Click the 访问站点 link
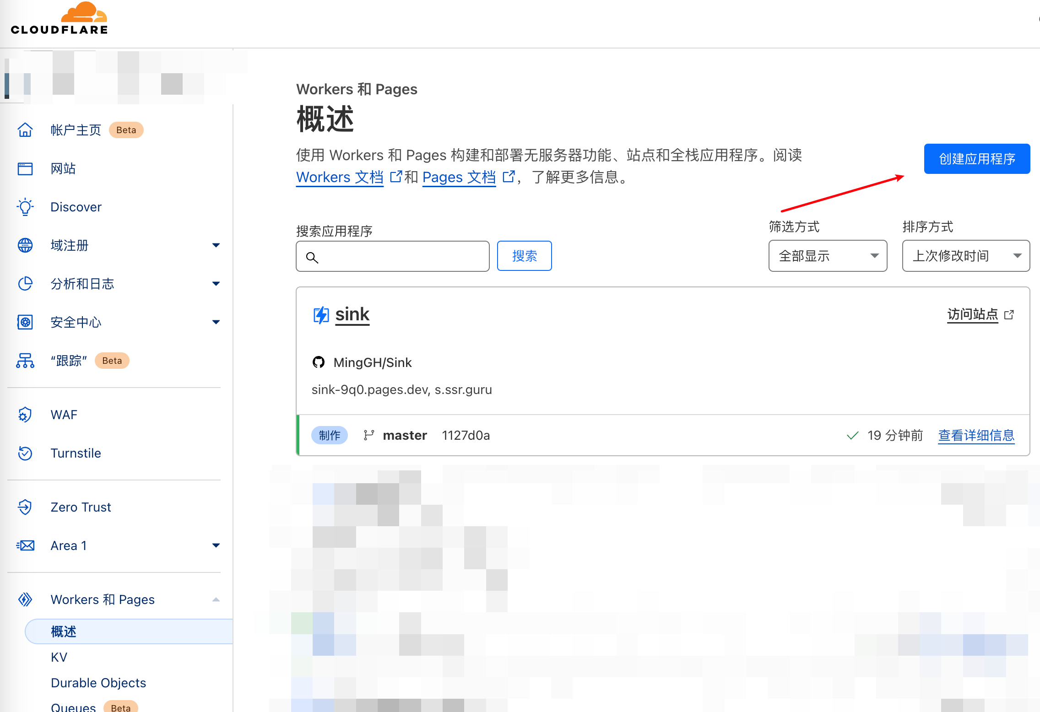1040x712 pixels. tap(972, 314)
